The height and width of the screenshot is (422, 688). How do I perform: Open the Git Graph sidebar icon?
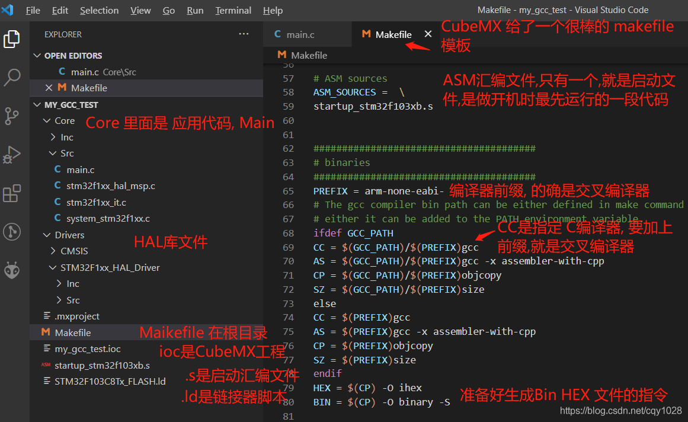click(12, 232)
